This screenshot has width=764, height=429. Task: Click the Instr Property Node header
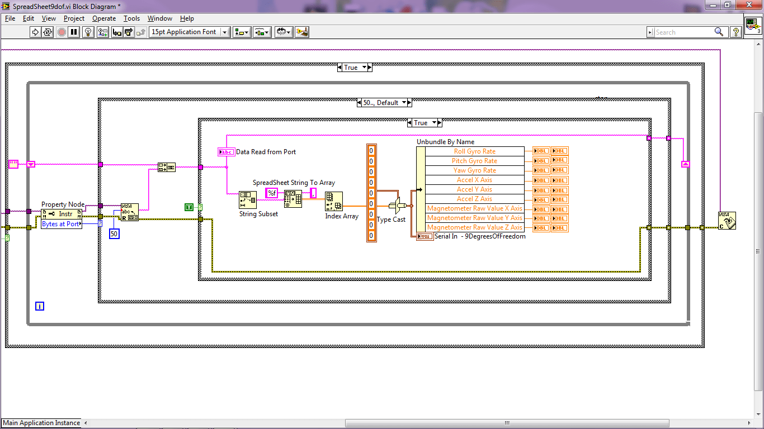click(x=62, y=214)
